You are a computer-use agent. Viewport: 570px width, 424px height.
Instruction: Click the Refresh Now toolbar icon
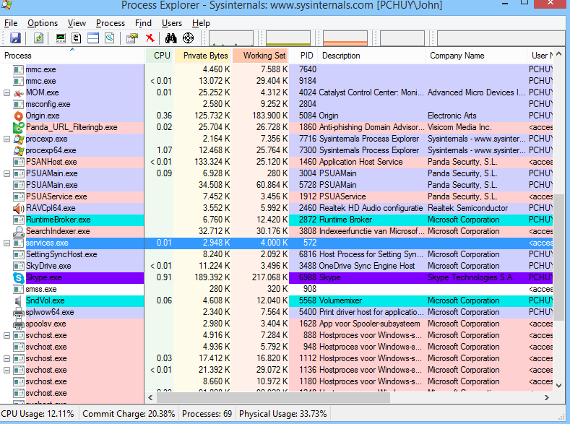(x=38, y=38)
